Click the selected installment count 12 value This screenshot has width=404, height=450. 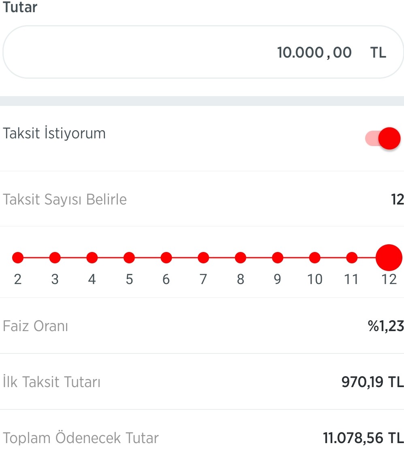[x=398, y=199]
